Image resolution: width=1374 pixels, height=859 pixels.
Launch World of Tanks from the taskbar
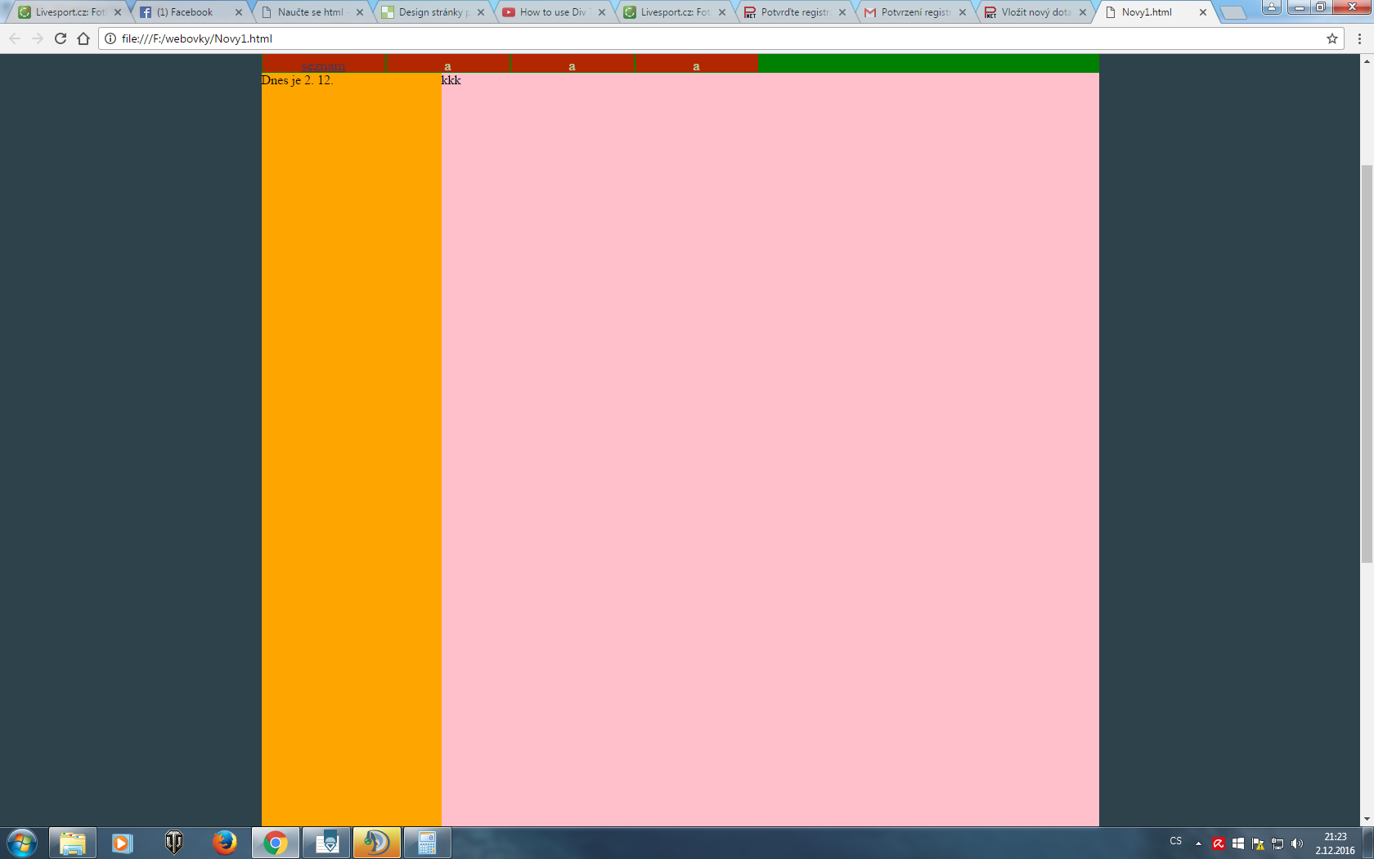point(173,843)
